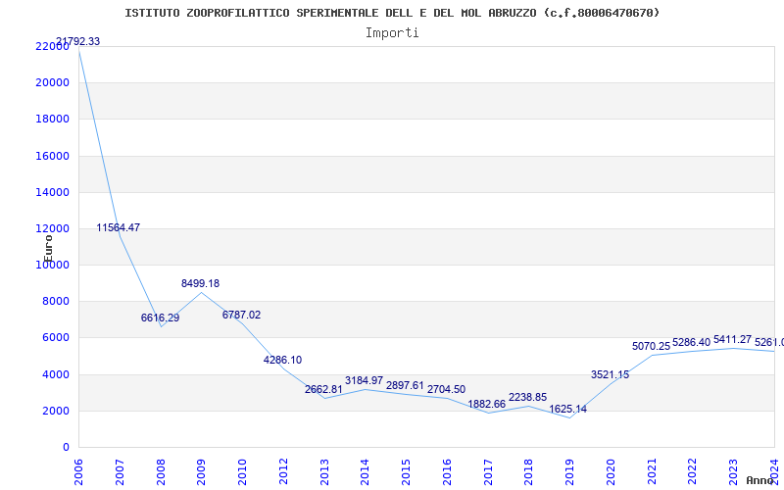Click the x-axis year 2010
This screenshot has height=490, width=784.
point(242,471)
